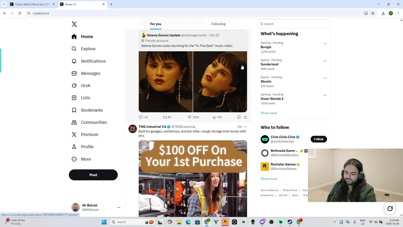Open Steam from taskbar
Screen dimensions: 403x227
click(x=290, y=222)
